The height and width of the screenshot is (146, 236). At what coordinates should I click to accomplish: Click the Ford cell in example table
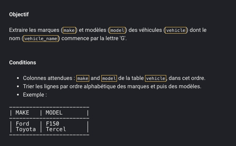[x=23, y=124]
